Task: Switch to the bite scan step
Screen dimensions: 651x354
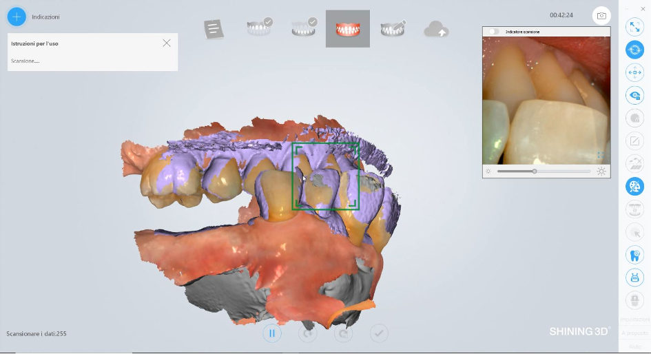Action: 347,29
